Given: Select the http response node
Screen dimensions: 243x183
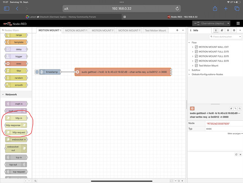Looking at the screenshot, I should (x=16, y=125).
